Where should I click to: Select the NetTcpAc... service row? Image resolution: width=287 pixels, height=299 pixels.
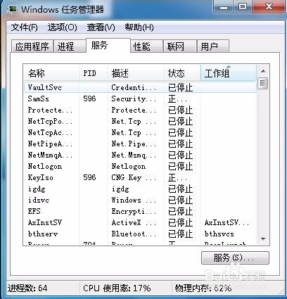[x=140, y=132]
